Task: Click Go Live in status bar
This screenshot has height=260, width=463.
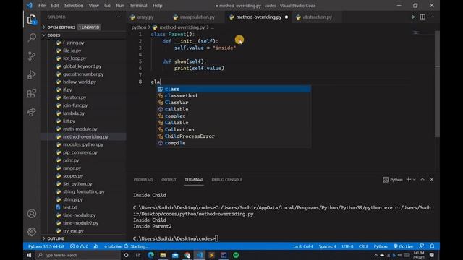Action: (x=403, y=246)
